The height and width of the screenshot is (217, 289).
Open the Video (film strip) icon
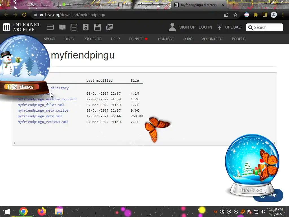point(74,27)
